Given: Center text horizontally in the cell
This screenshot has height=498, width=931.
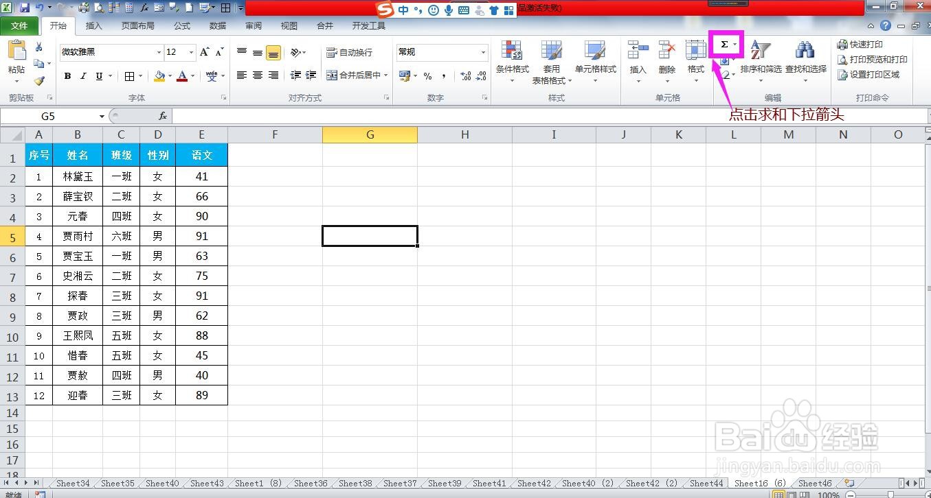Looking at the screenshot, I should (x=258, y=75).
